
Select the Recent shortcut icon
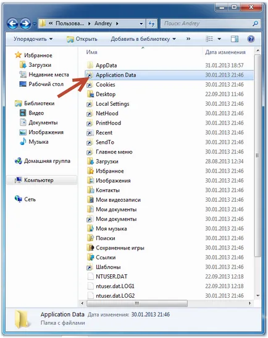90,132
